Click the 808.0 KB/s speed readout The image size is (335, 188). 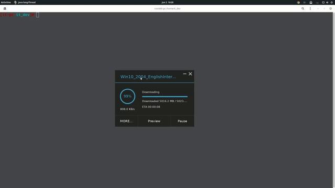pyautogui.click(x=127, y=109)
